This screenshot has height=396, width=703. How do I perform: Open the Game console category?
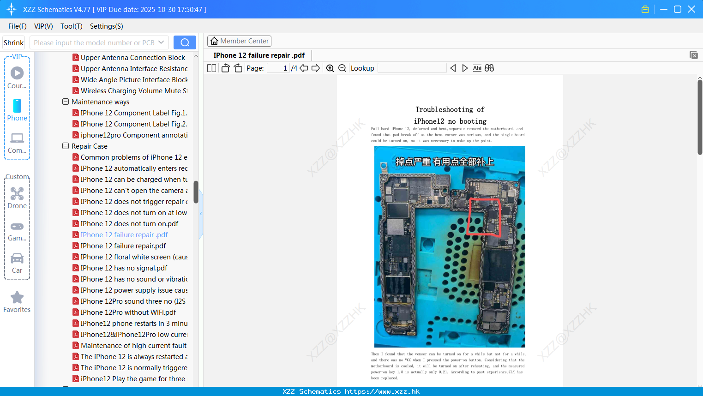[17, 231]
